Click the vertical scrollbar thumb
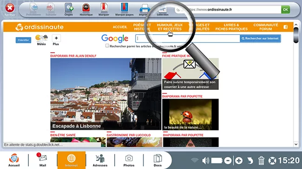This screenshot has width=302, height=169. 296,35
